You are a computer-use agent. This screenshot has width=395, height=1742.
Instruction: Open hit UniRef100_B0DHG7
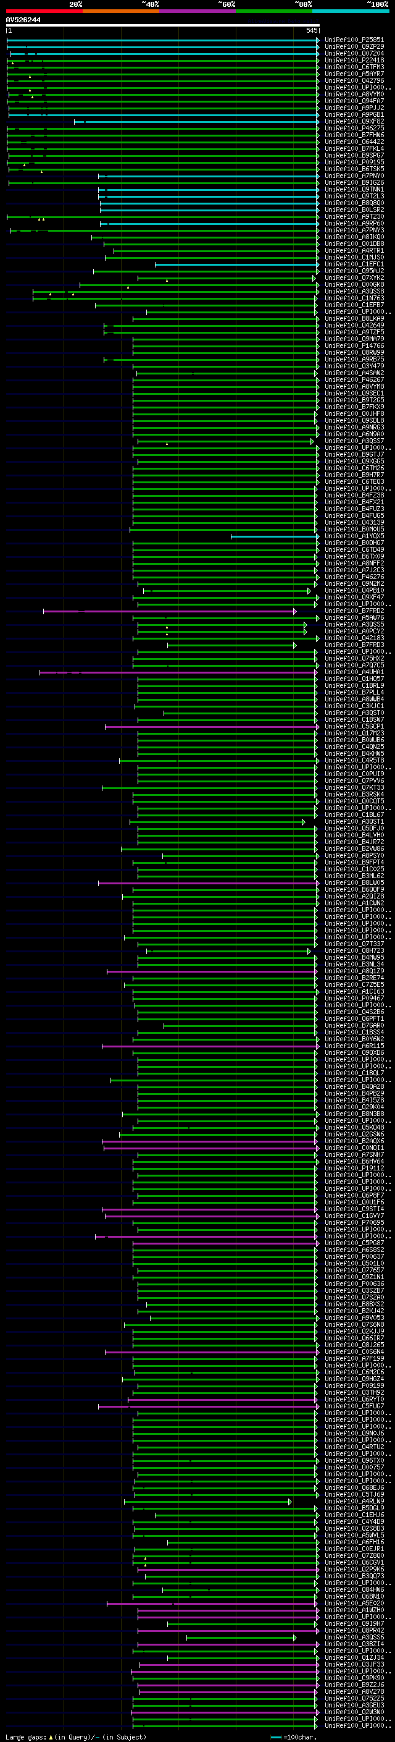[354, 543]
